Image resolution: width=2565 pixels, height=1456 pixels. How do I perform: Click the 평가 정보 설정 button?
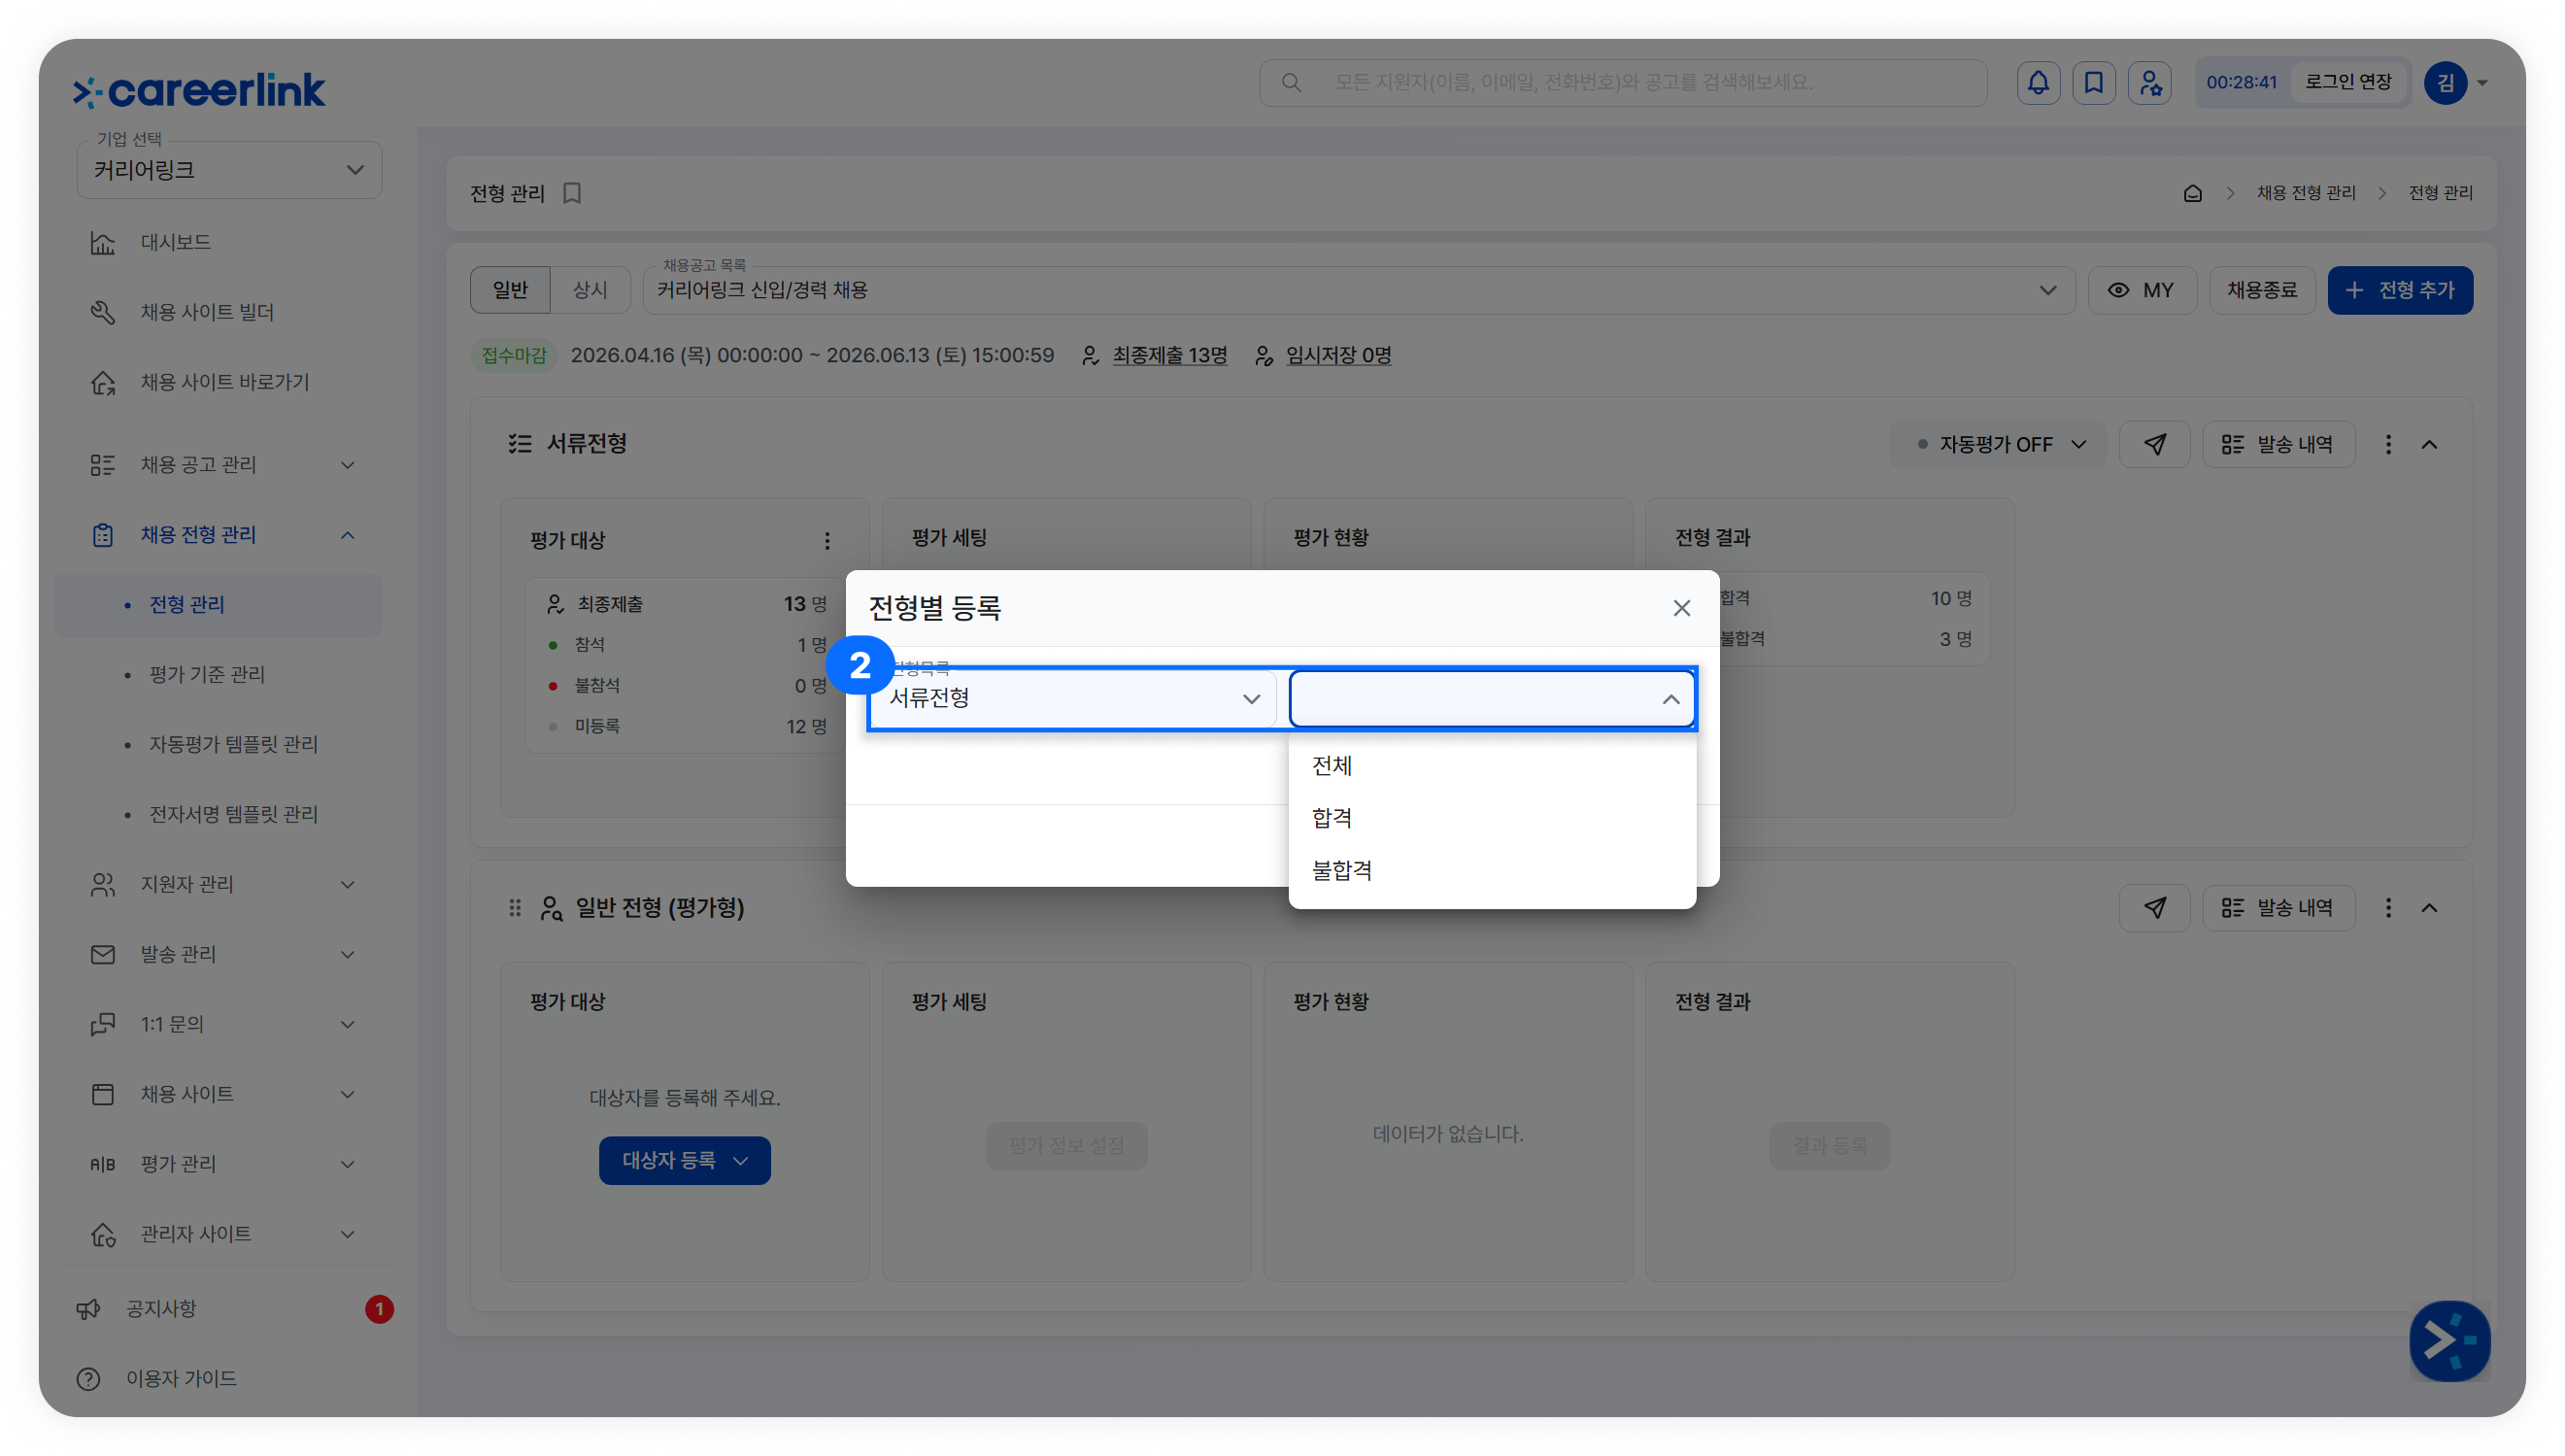click(x=1065, y=1145)
